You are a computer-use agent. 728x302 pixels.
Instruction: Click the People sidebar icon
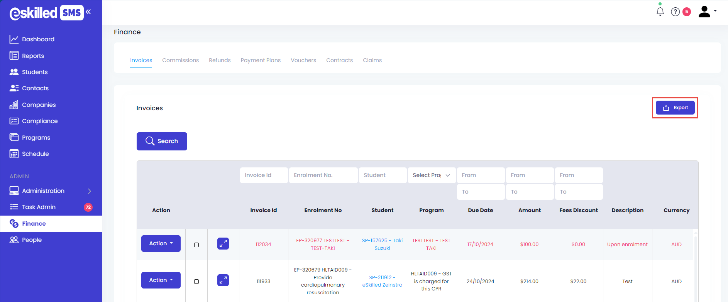(14, 240)
